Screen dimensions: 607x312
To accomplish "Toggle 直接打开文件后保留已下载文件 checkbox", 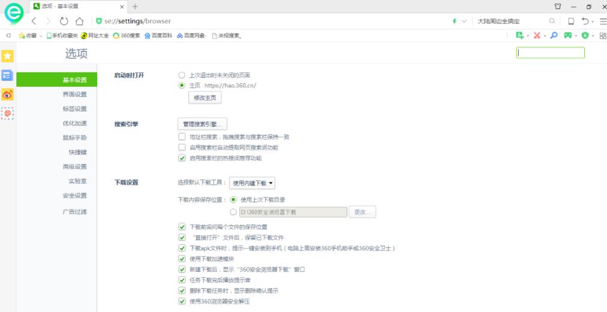I will click(182, 237).
